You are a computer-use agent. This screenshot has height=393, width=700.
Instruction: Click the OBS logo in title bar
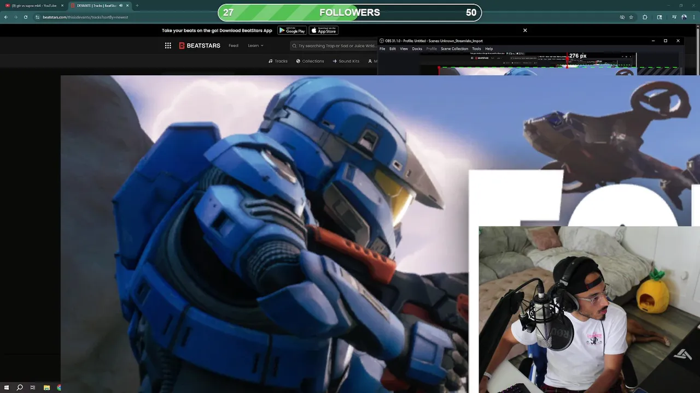click(382, 40)
